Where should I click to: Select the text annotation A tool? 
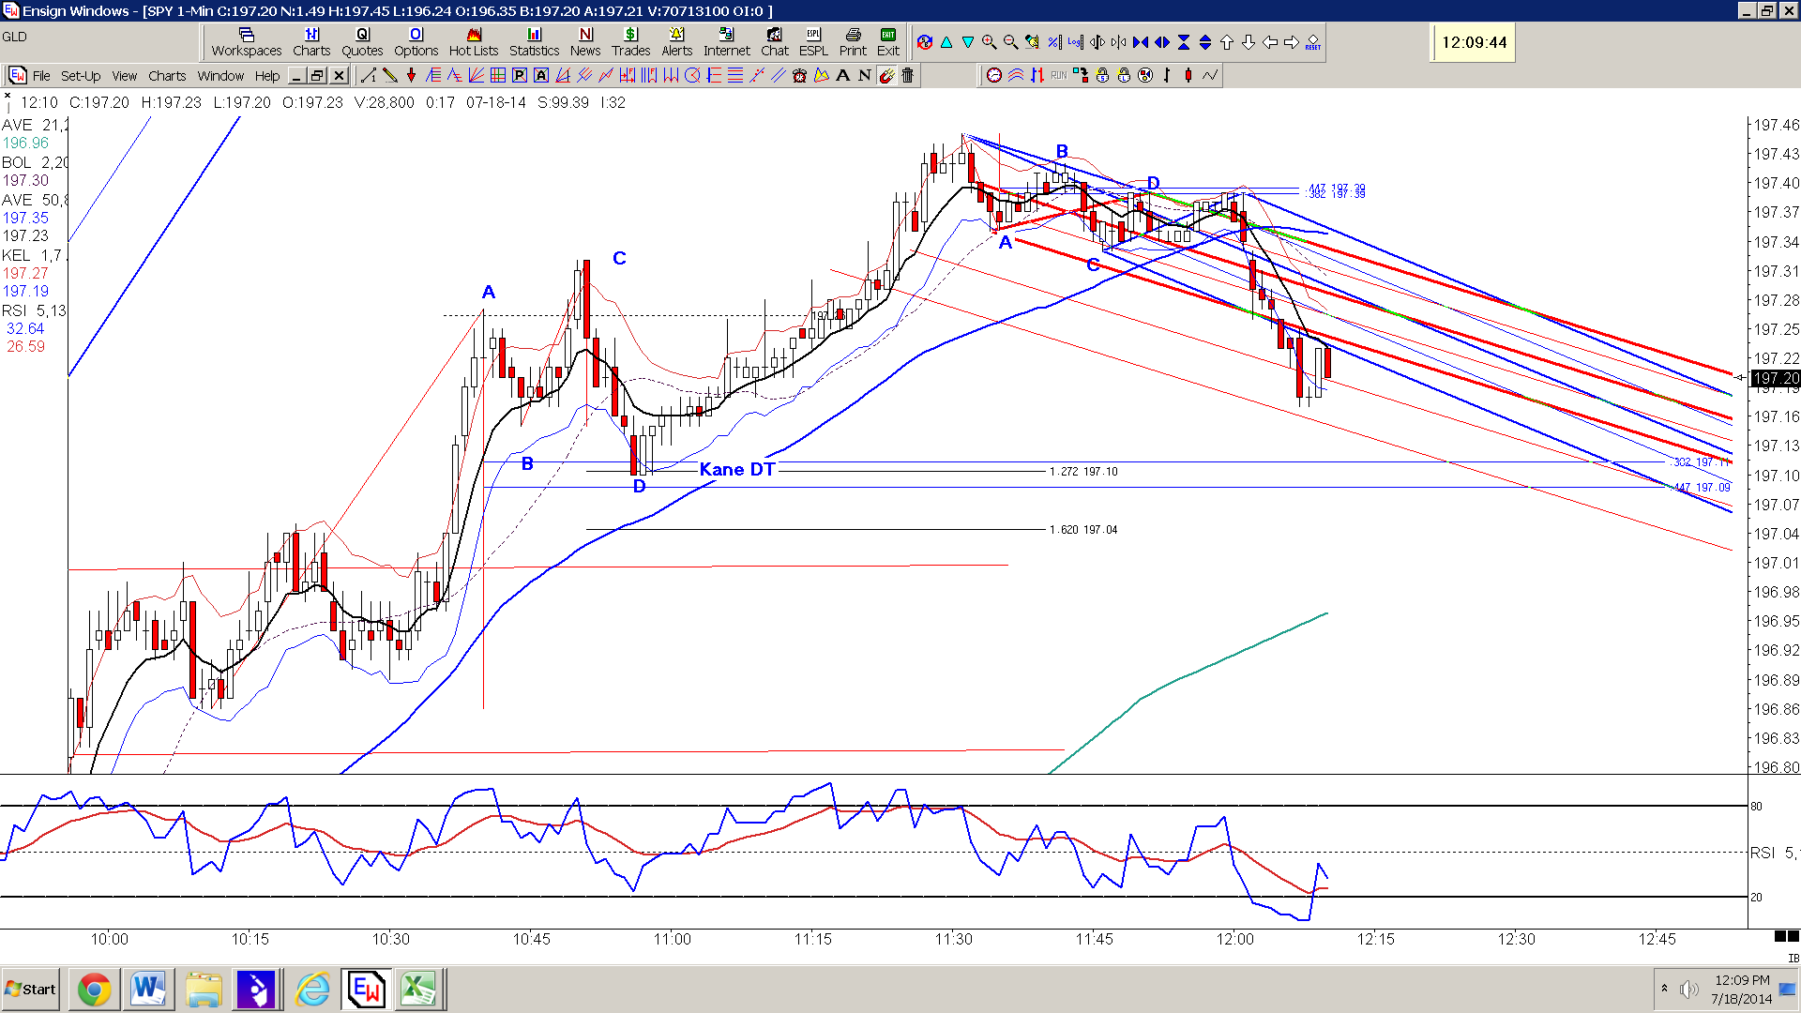tap(842, 76)
